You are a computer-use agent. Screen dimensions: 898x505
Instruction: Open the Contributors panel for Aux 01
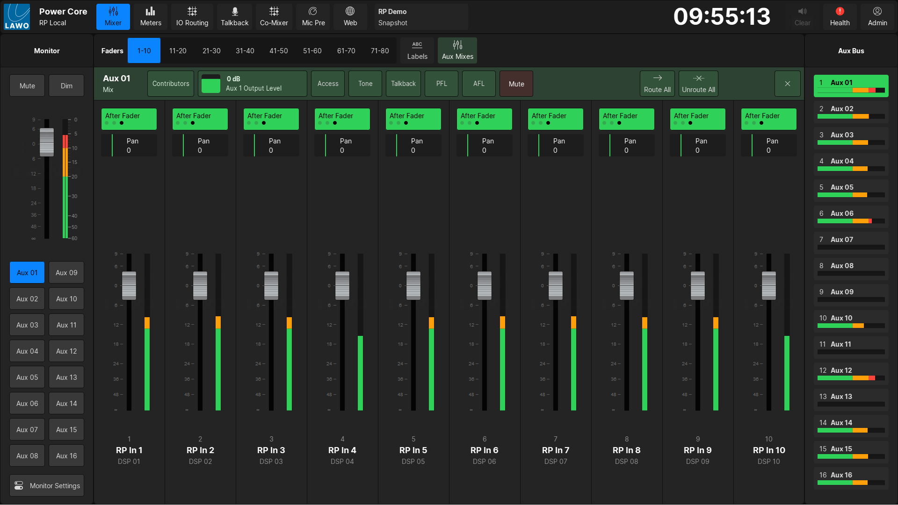[171, 84]
